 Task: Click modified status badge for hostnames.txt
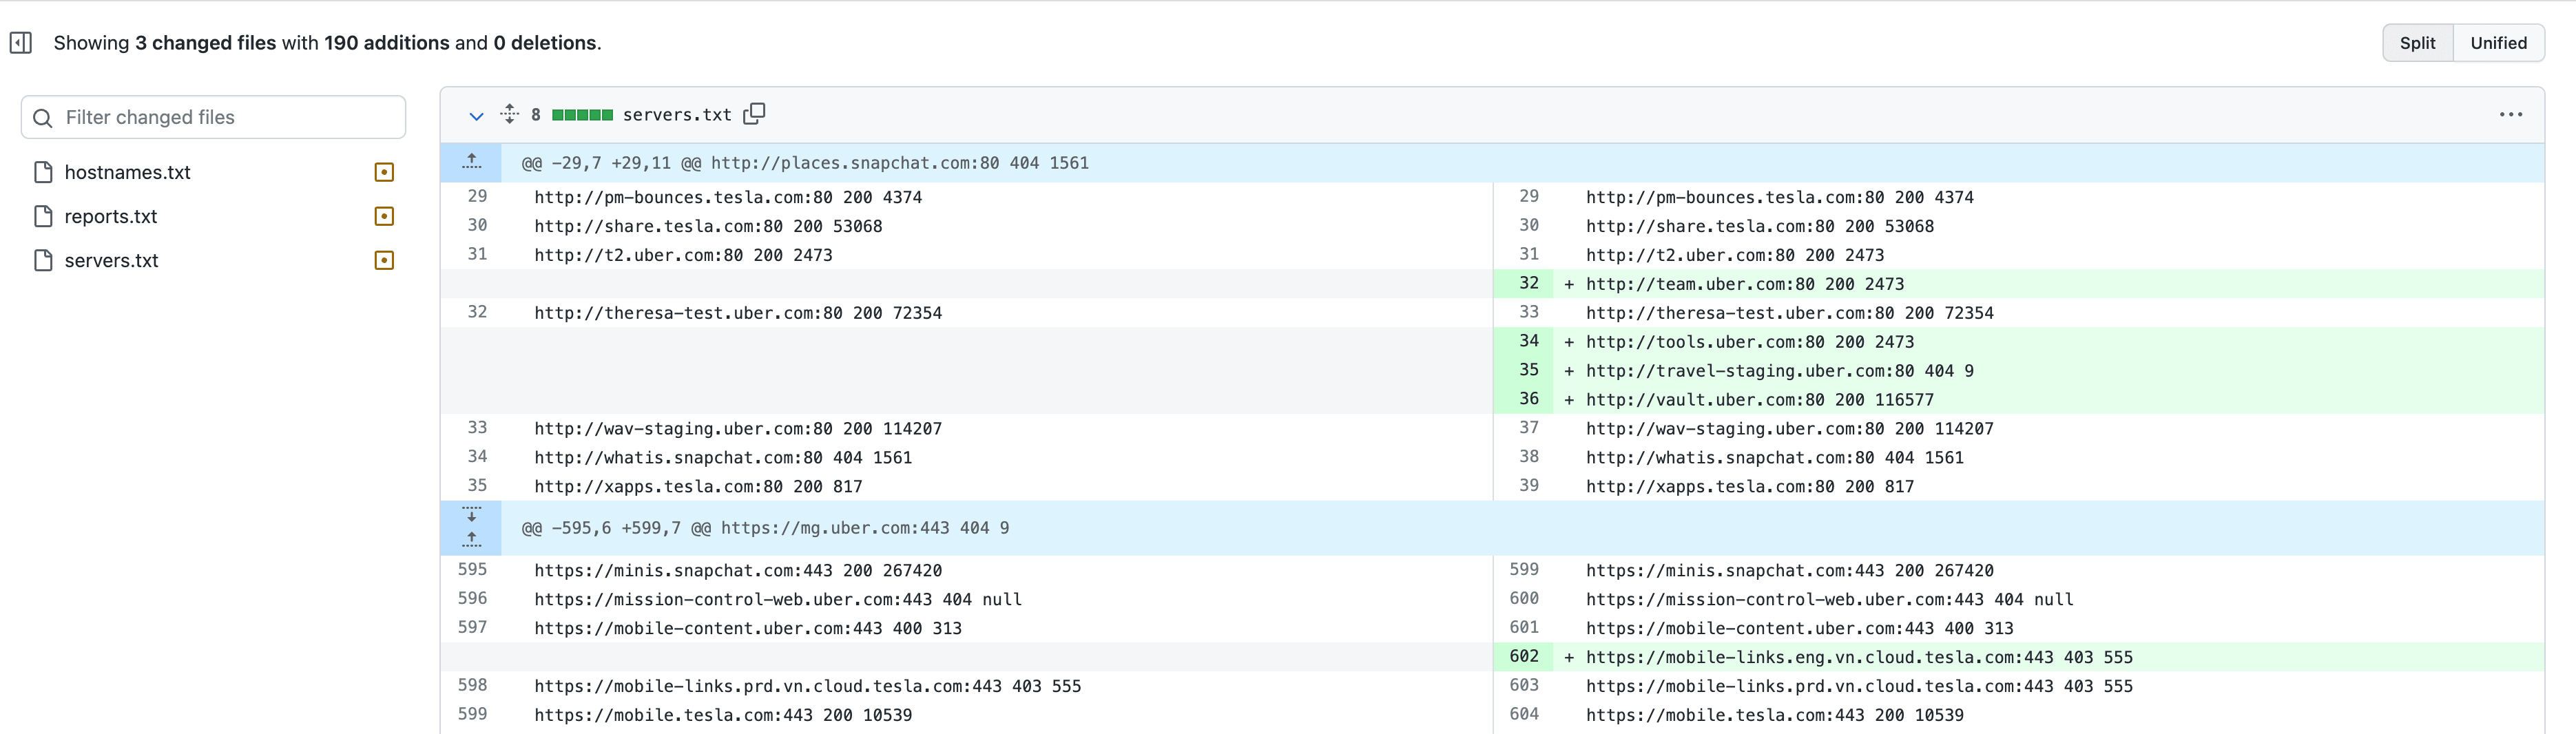click(384, 172)
